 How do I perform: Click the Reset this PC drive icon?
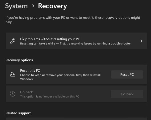pos(13,74)
